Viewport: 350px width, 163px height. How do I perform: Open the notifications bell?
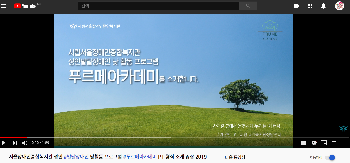[323, 6]
